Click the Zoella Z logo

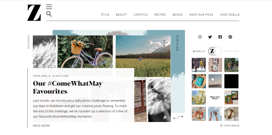34,13
